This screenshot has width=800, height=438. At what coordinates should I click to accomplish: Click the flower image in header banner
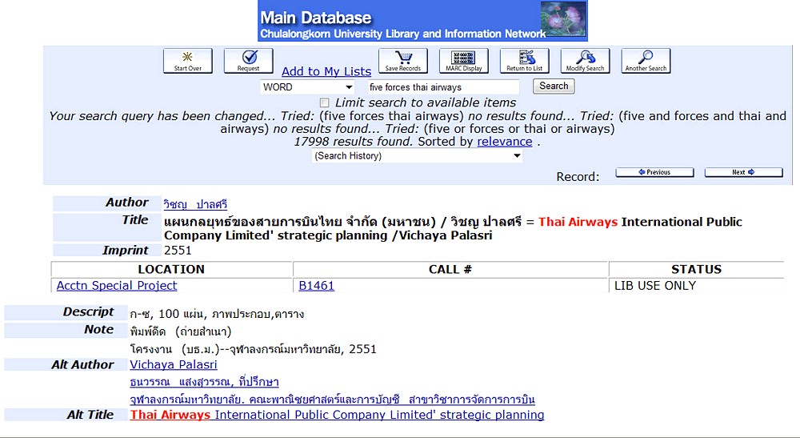pos(563,18)
